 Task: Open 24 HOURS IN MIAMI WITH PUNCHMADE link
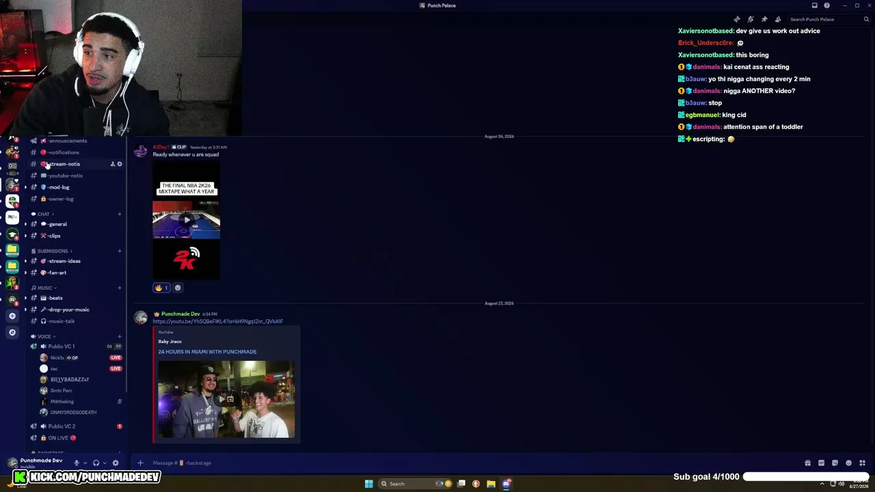[x=207, y=351]
